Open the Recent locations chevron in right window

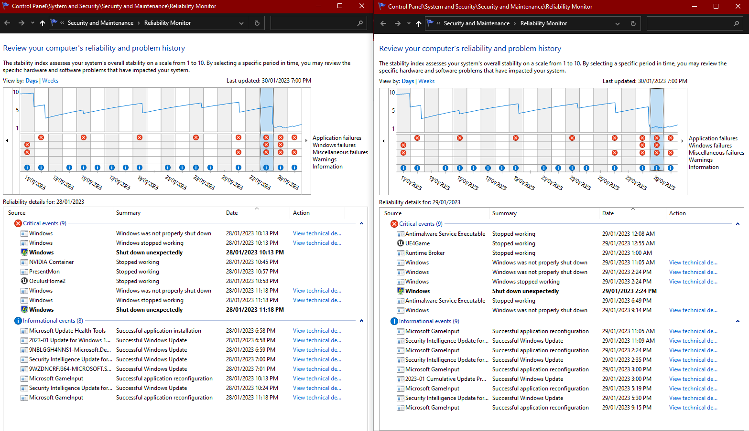pyautogui.click(x=409, y=23)
